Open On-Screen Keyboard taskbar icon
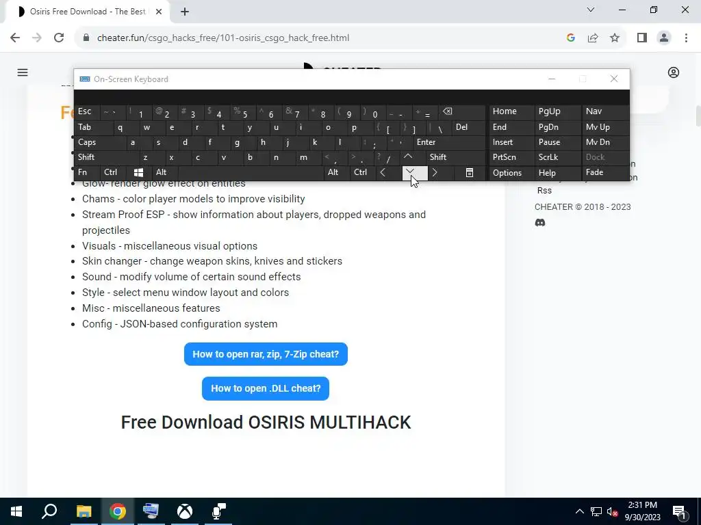This screenshot has width=701, height=525. click(x=151, y=511)
